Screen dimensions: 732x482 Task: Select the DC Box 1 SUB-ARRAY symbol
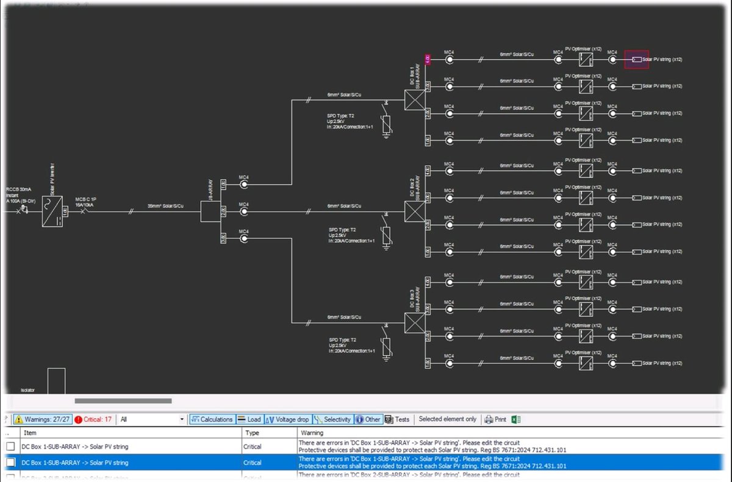pyautogui.click(x=414, y=100)
